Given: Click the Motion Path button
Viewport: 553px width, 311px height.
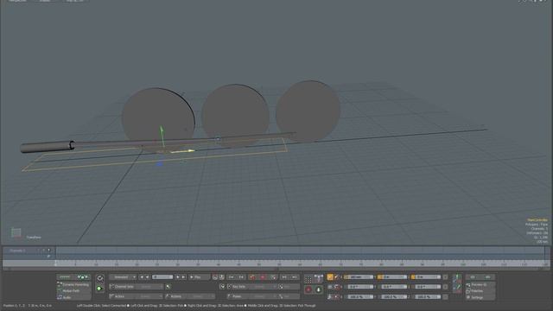Looking at the screenshot, I should [73, 291].
